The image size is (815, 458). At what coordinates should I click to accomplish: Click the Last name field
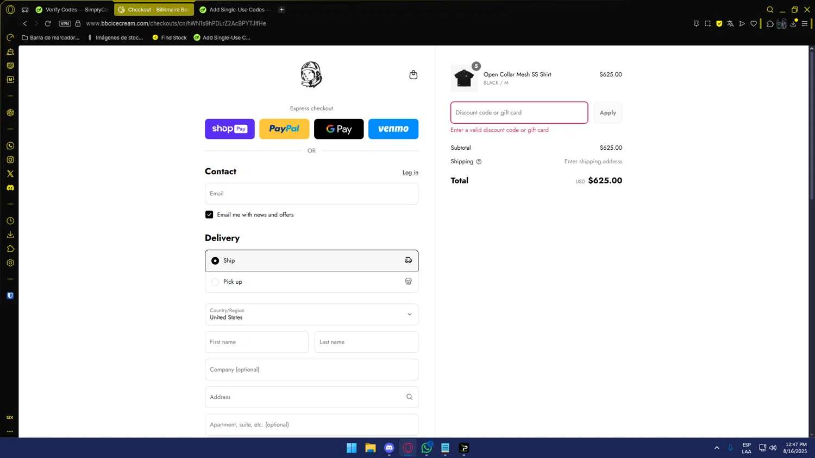click(x=366, y=342)
